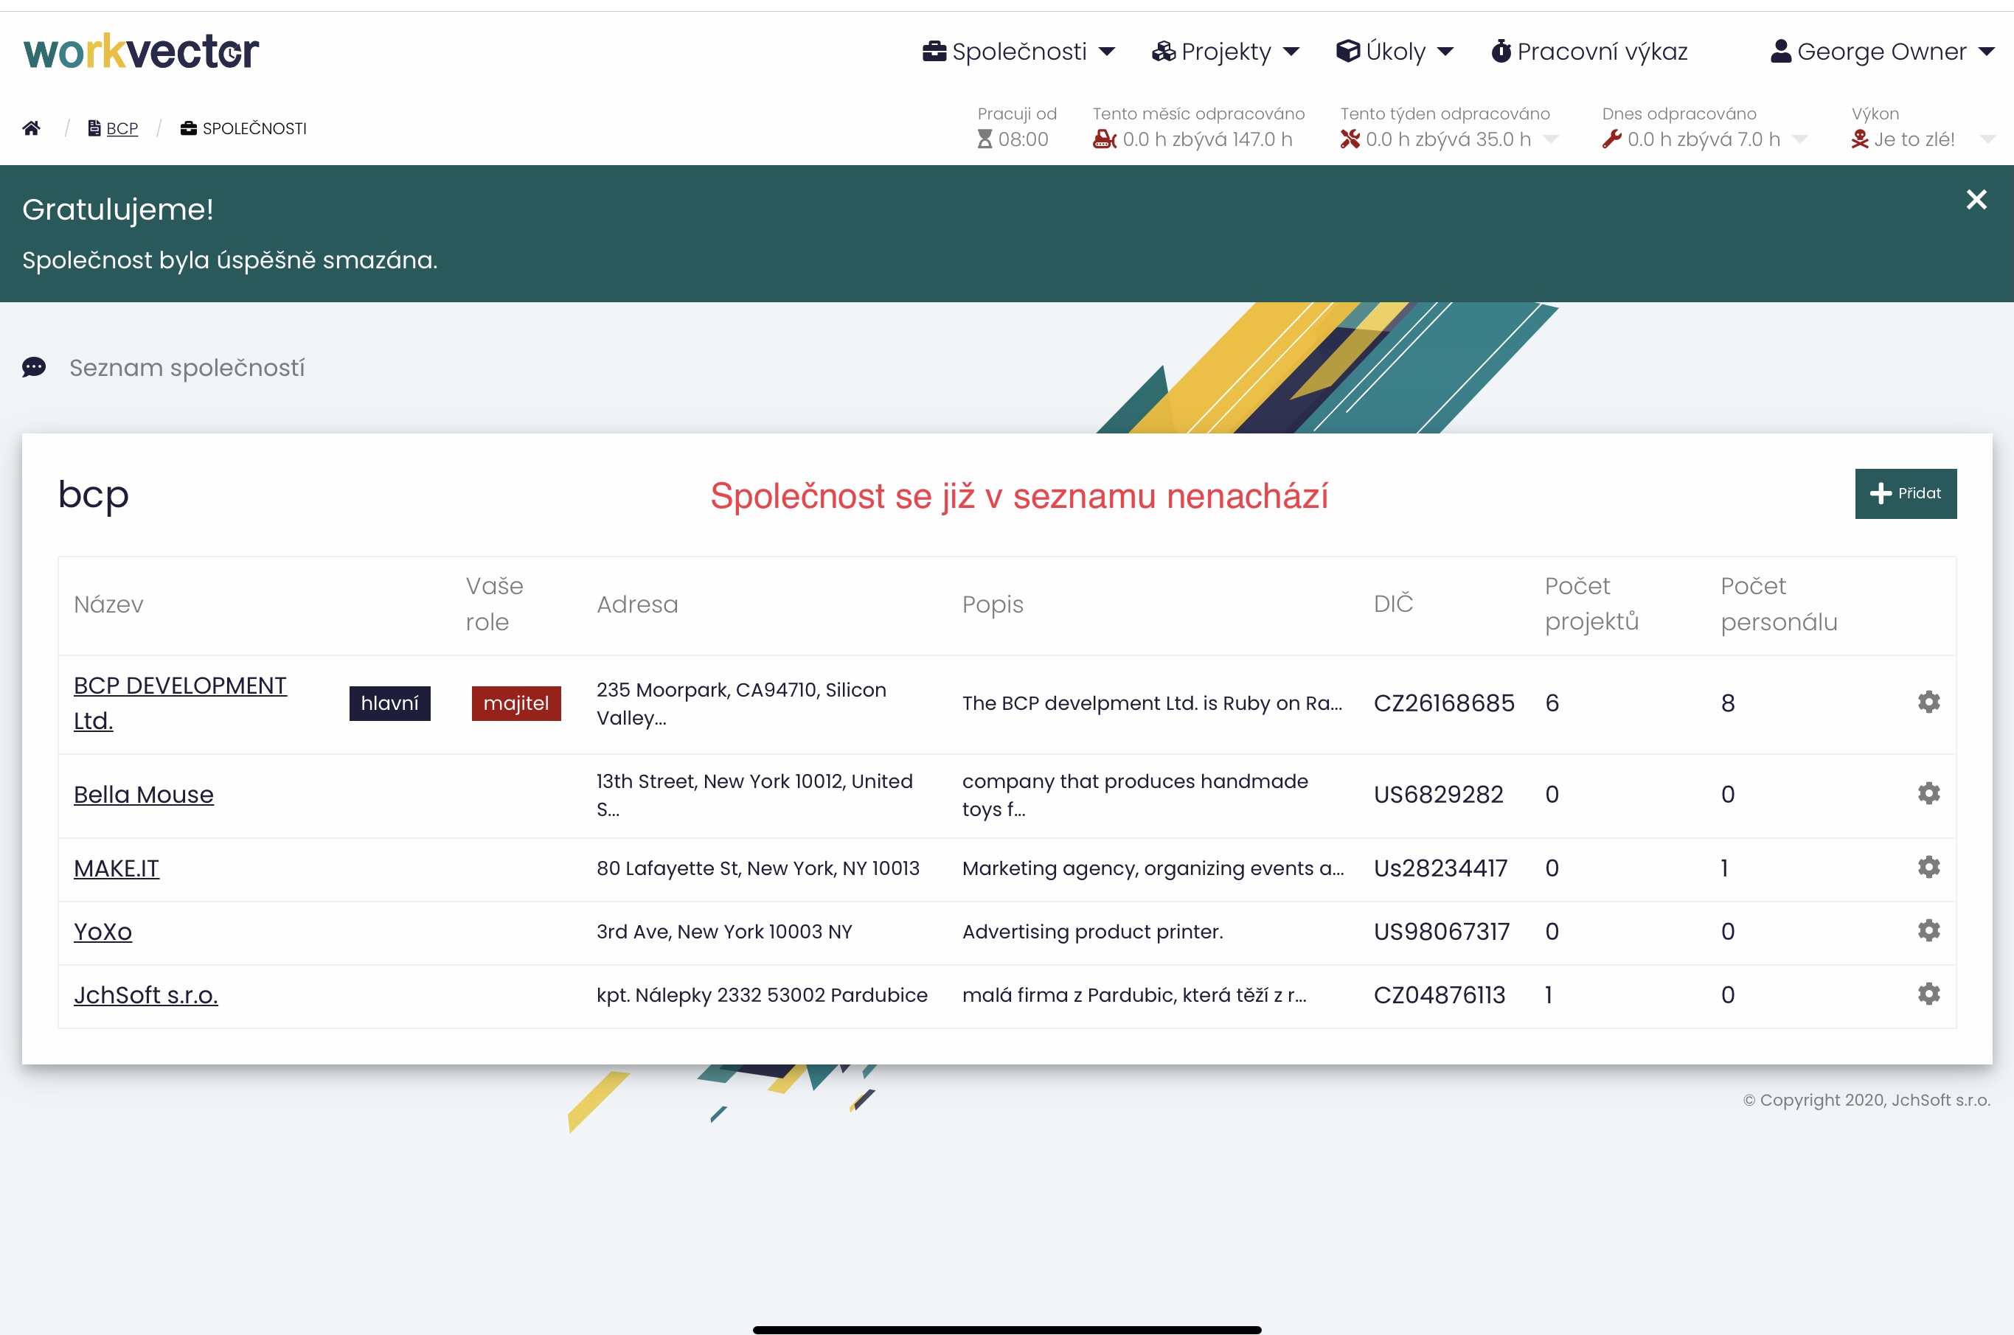The width and height of the screenshot is (2014, 1335).
Task: Go to Pracovní výkaz
Action: tap(1589, 52)
